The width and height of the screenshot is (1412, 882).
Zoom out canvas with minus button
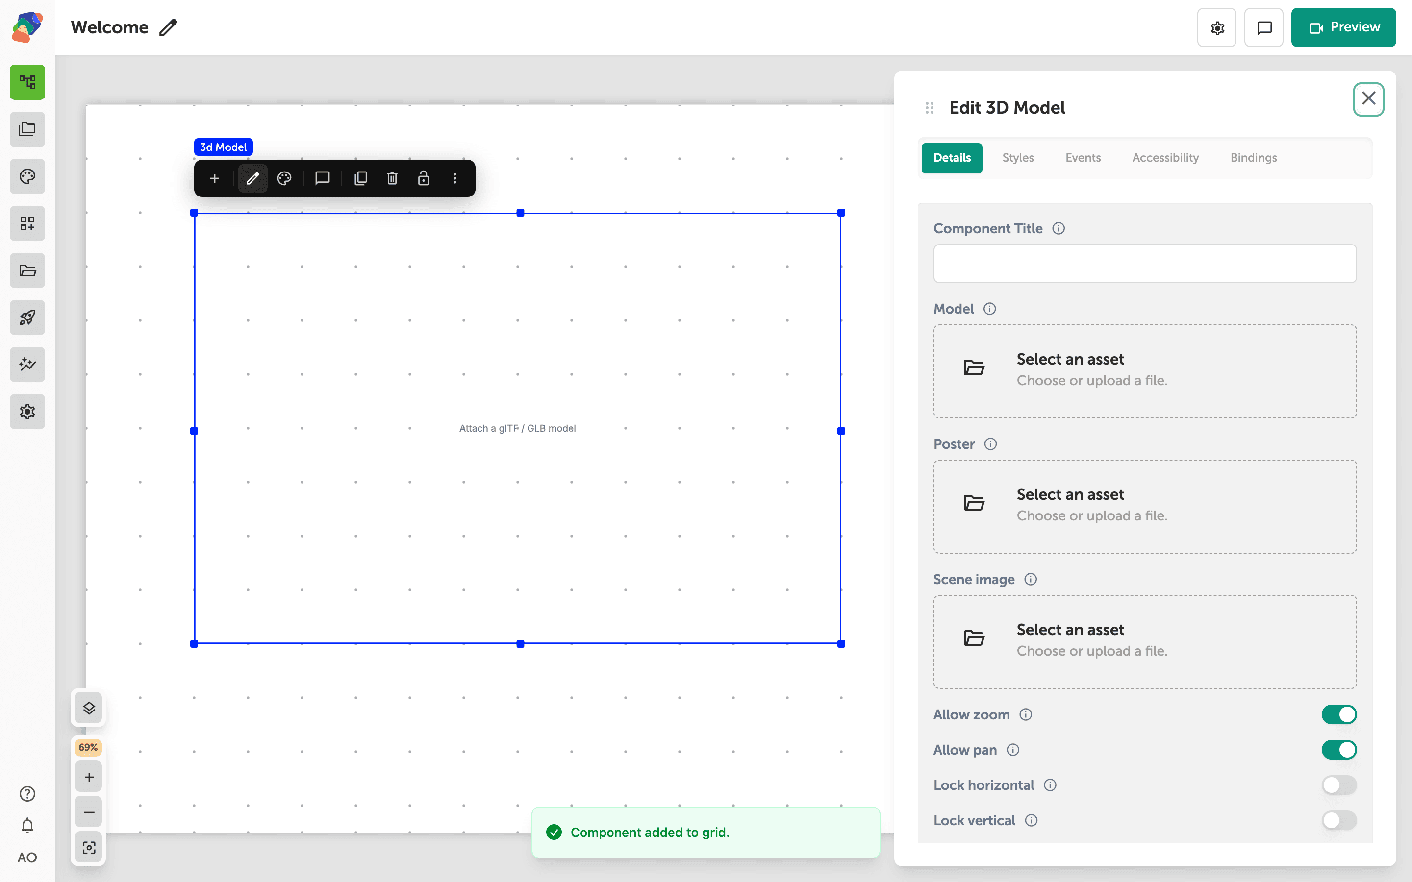pyautogui.click(x=89, y=812)
